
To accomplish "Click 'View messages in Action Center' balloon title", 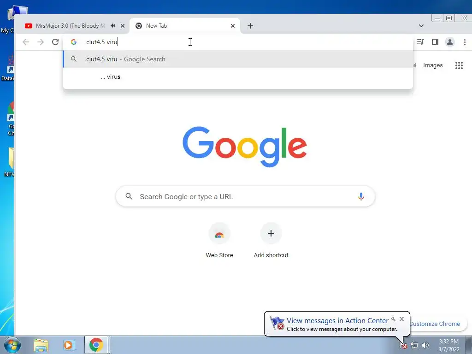I will point(337,321).
